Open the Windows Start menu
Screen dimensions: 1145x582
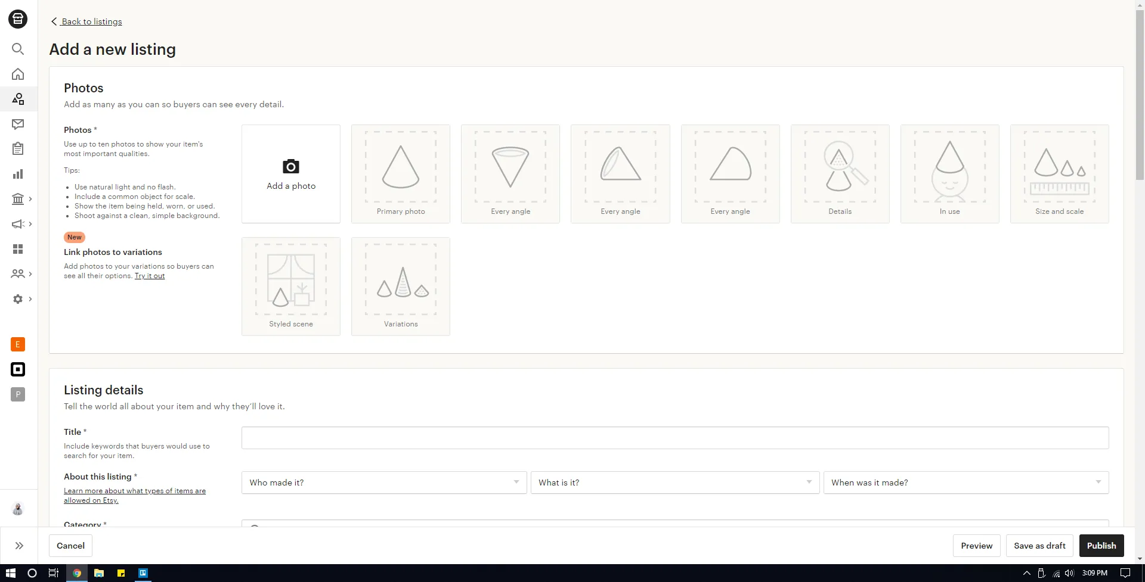point(11,573)
